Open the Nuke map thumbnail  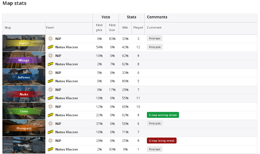pos(24,94)
